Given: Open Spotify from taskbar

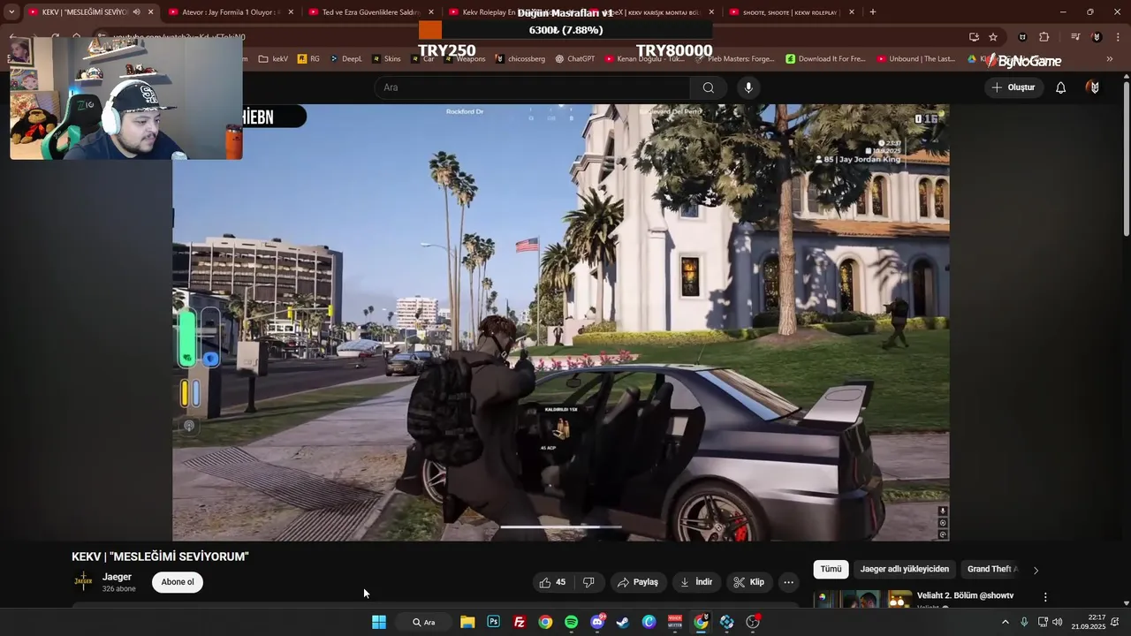Looking at the screenshot, I should (571, 622).
